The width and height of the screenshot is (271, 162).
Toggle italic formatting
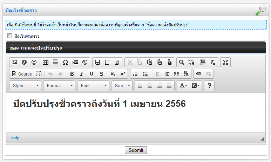pos(82,74)
